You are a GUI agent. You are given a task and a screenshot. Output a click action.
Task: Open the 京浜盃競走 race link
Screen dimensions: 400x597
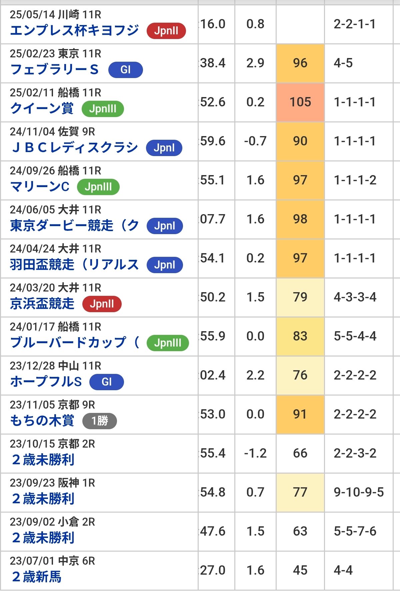tap(42, 304)
